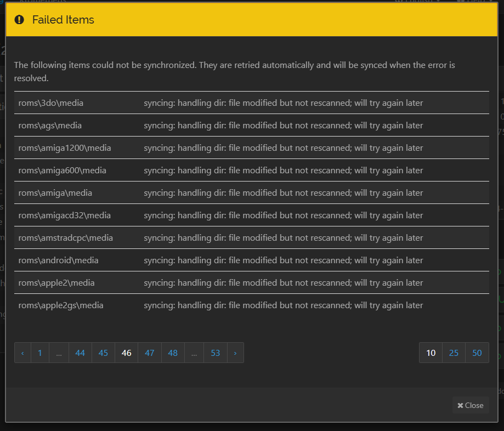Click the Close button in dialog footer

[x=471, y=405]
